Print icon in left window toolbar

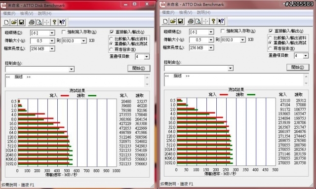pos(32,22)
